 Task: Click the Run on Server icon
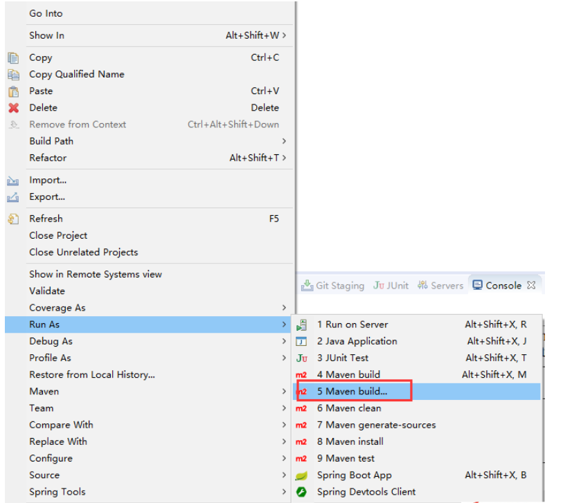[x=302, y=324]
